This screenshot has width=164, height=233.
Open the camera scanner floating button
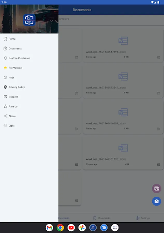[156, 201]
